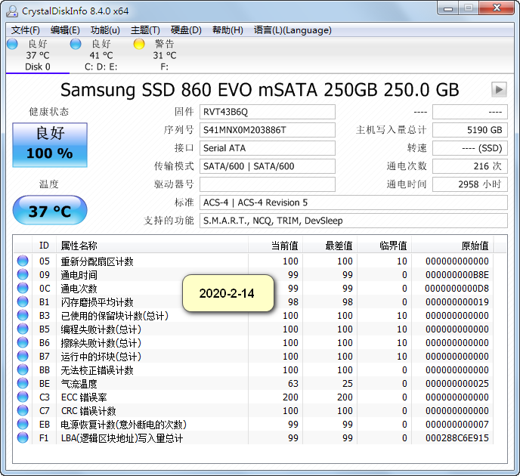The width and height of the screenshot is (520, 476).
Task: Click the blue health orb for Disk 0
Action: click(12, 44)
